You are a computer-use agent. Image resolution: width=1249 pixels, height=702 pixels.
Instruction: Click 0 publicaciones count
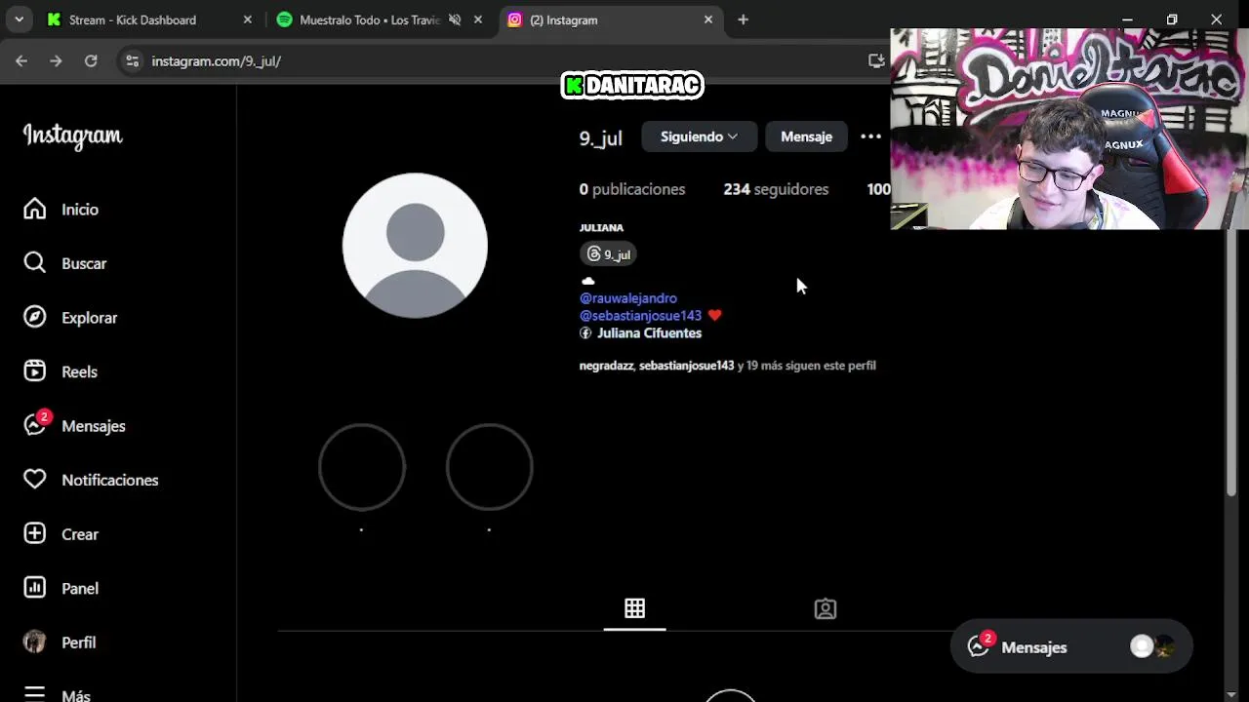click(632, 189)
